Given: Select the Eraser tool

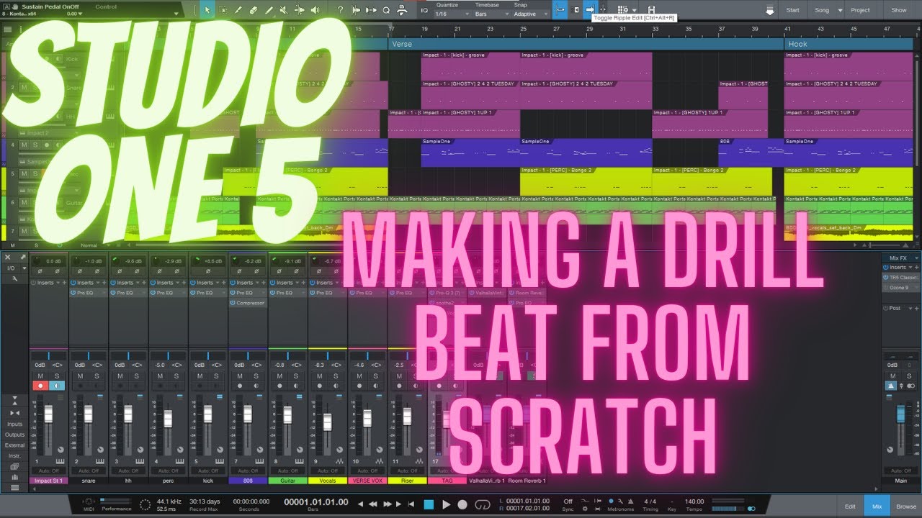Looking at the screenshot, I should coord(254,10).
